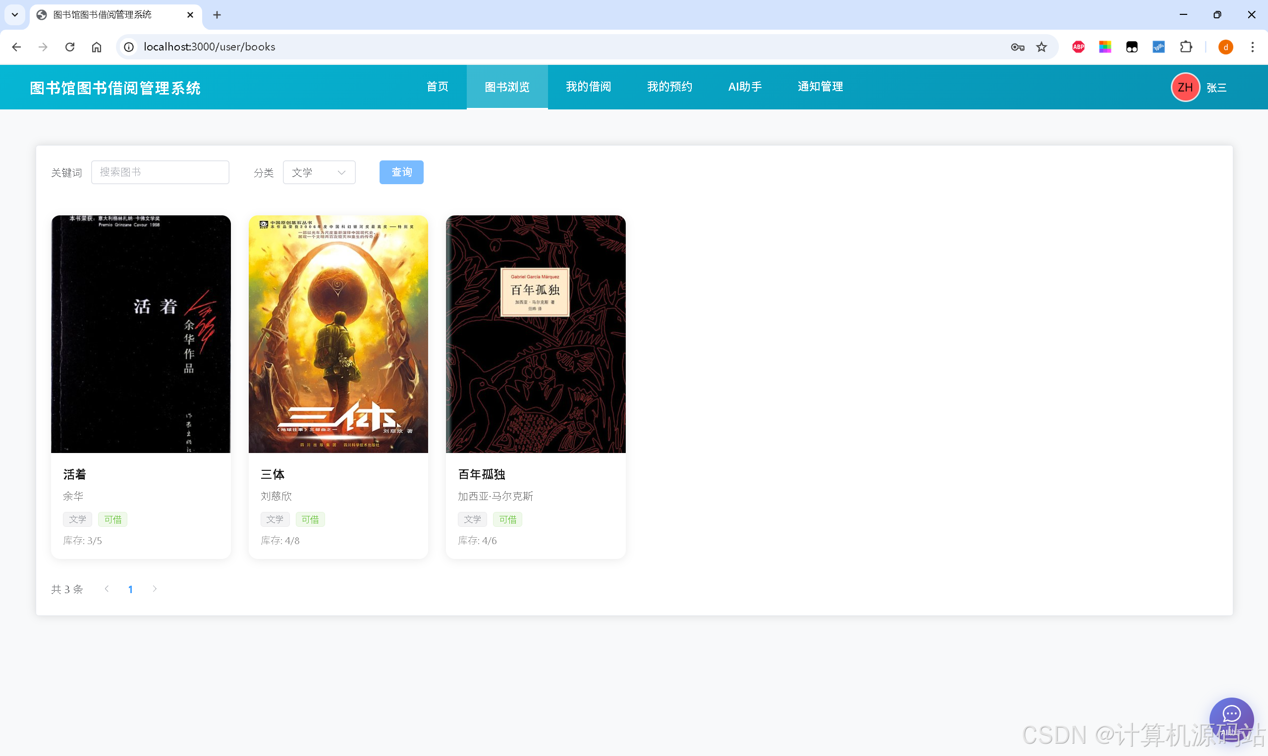Select pagination page number 1
This screenshot has width=1268, height=756.
pyautogui.click(x=130, y=590)
